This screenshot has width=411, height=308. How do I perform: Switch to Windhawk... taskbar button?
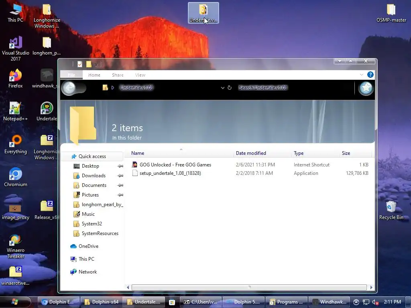click(x=330, y=302)
